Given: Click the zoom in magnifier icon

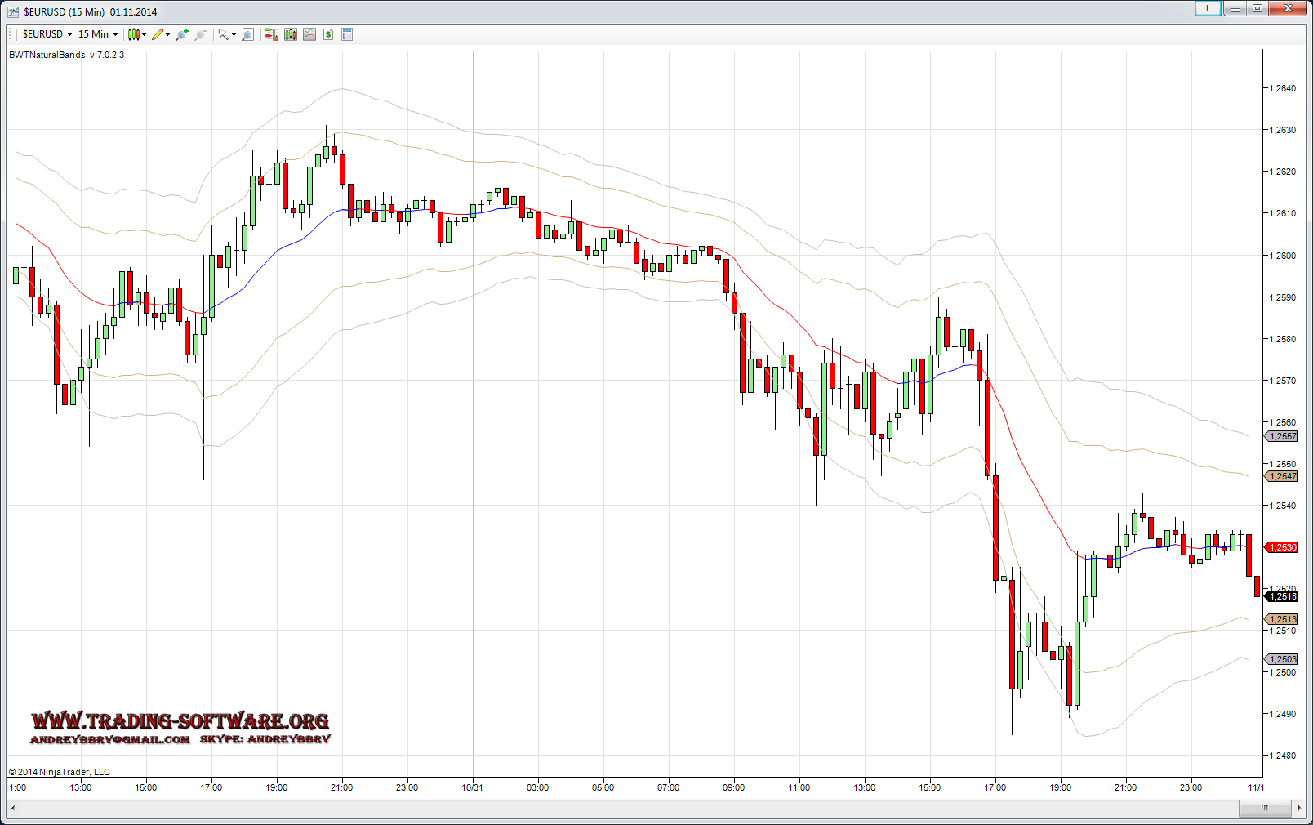Looking at the screenshot, I should [181, 34].
